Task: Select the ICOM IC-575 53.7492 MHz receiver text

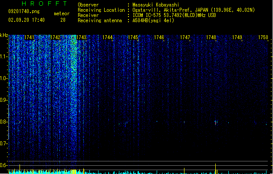Action: click(174, 15)
